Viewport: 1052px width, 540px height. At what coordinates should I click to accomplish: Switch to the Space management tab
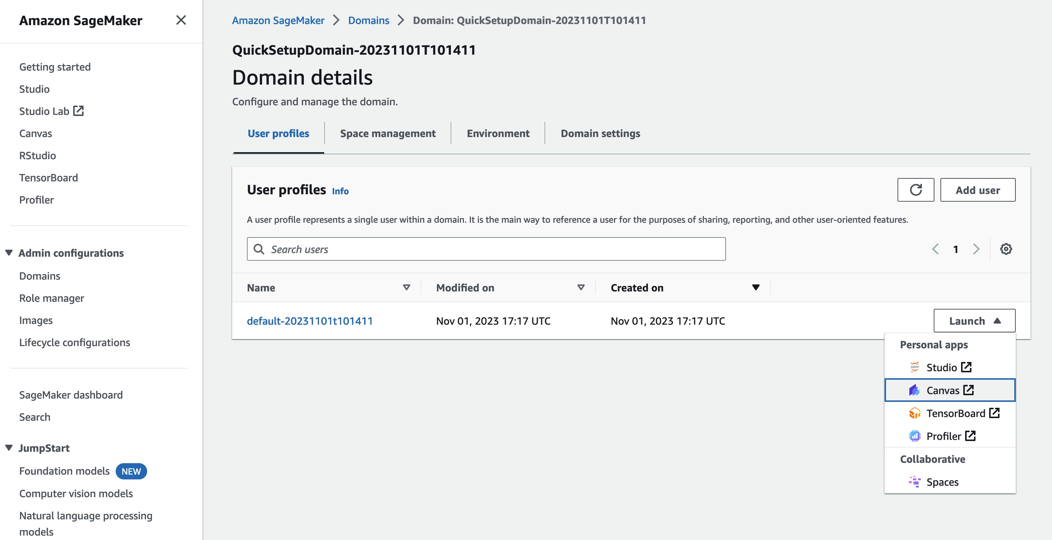(387, 133)
